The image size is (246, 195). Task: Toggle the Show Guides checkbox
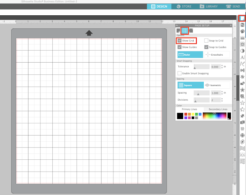[x=180, y=47]
